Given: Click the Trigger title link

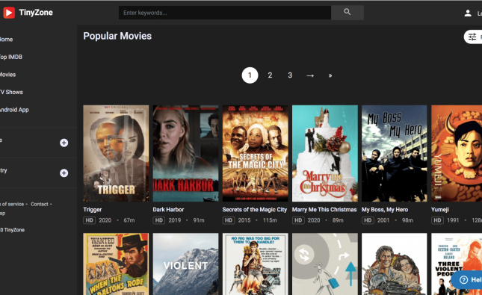Looking at the screenshot, I should click(93, 210).
